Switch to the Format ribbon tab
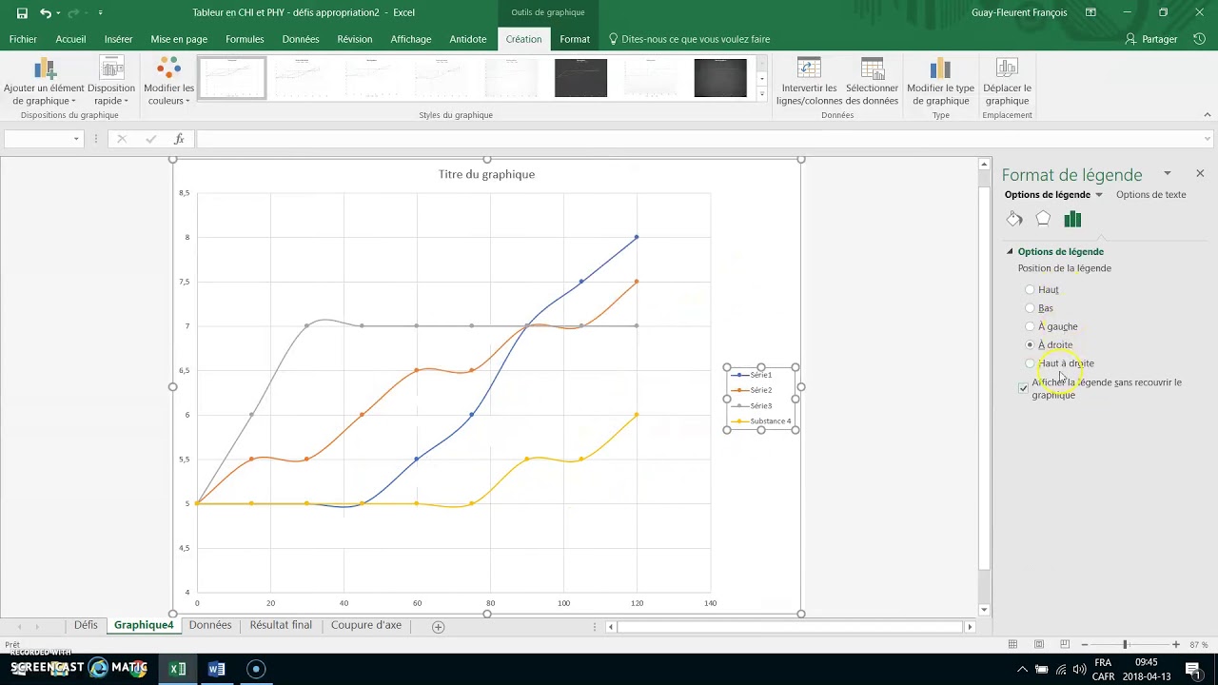Image resolution: width=1218 pixels, height=685 pixels. pos(575,39)
